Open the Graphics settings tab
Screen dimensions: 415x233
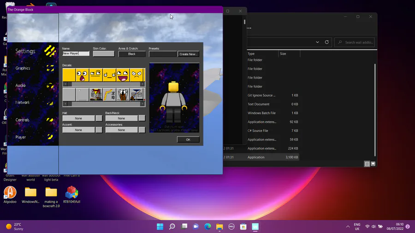pos(23,68)
